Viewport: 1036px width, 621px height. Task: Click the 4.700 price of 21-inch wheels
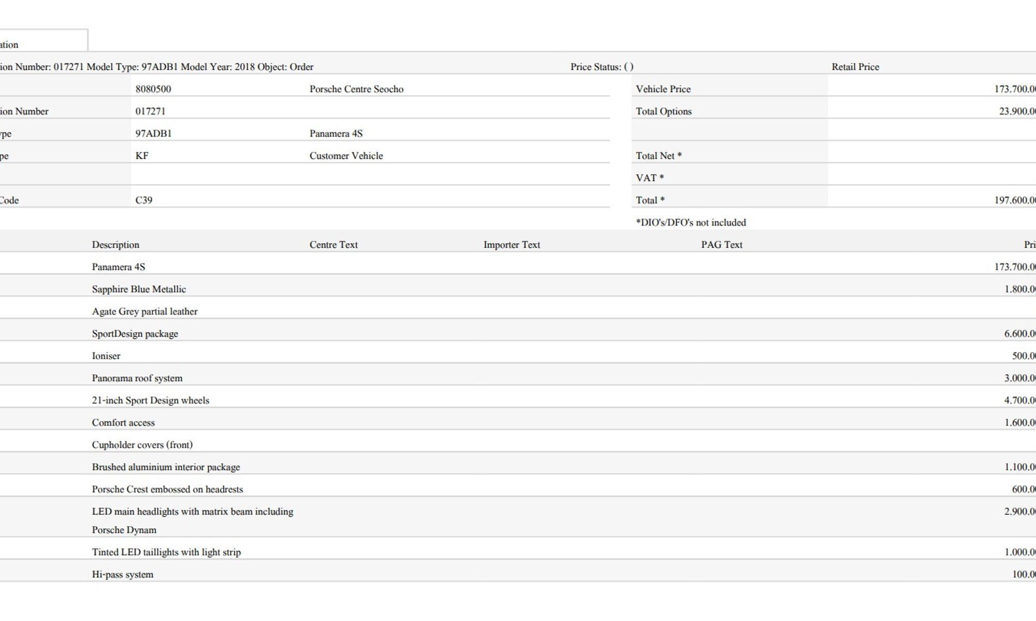[1020, 401]
